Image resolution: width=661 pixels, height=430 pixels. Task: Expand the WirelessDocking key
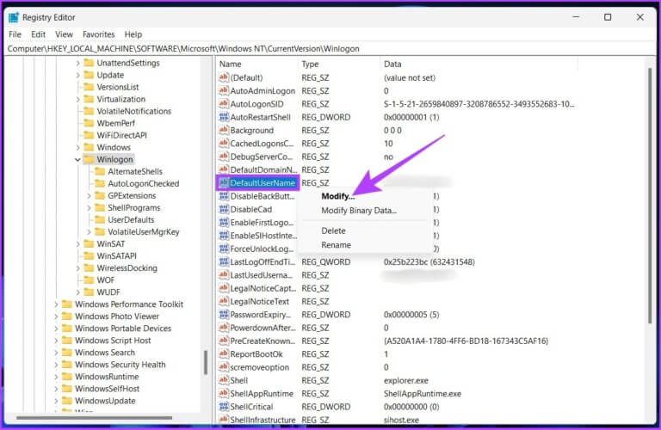click(77, 268)
